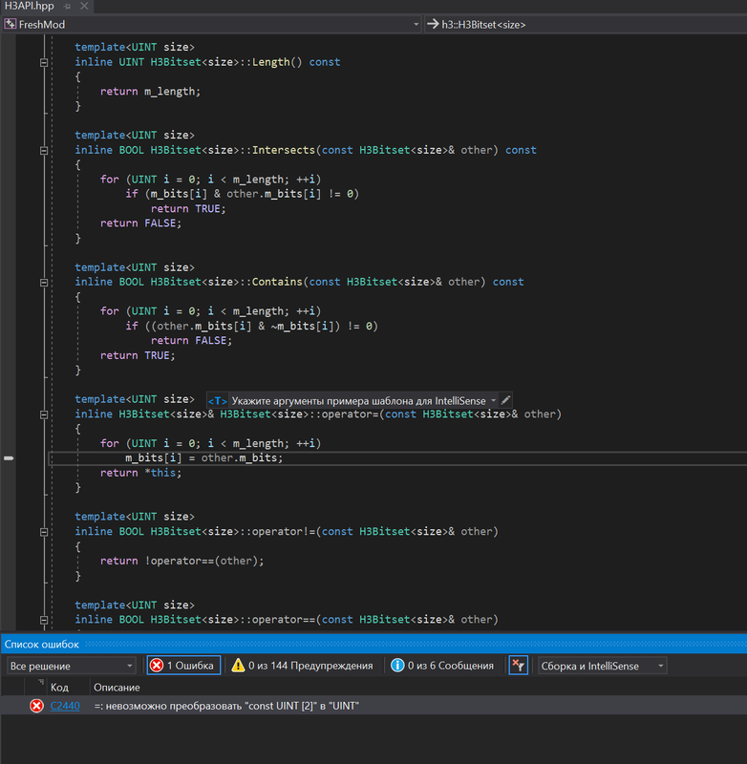Open the FreshMod project scope dropdown
747x764 pixels.
pyautogui.click(x=211, y=25)
